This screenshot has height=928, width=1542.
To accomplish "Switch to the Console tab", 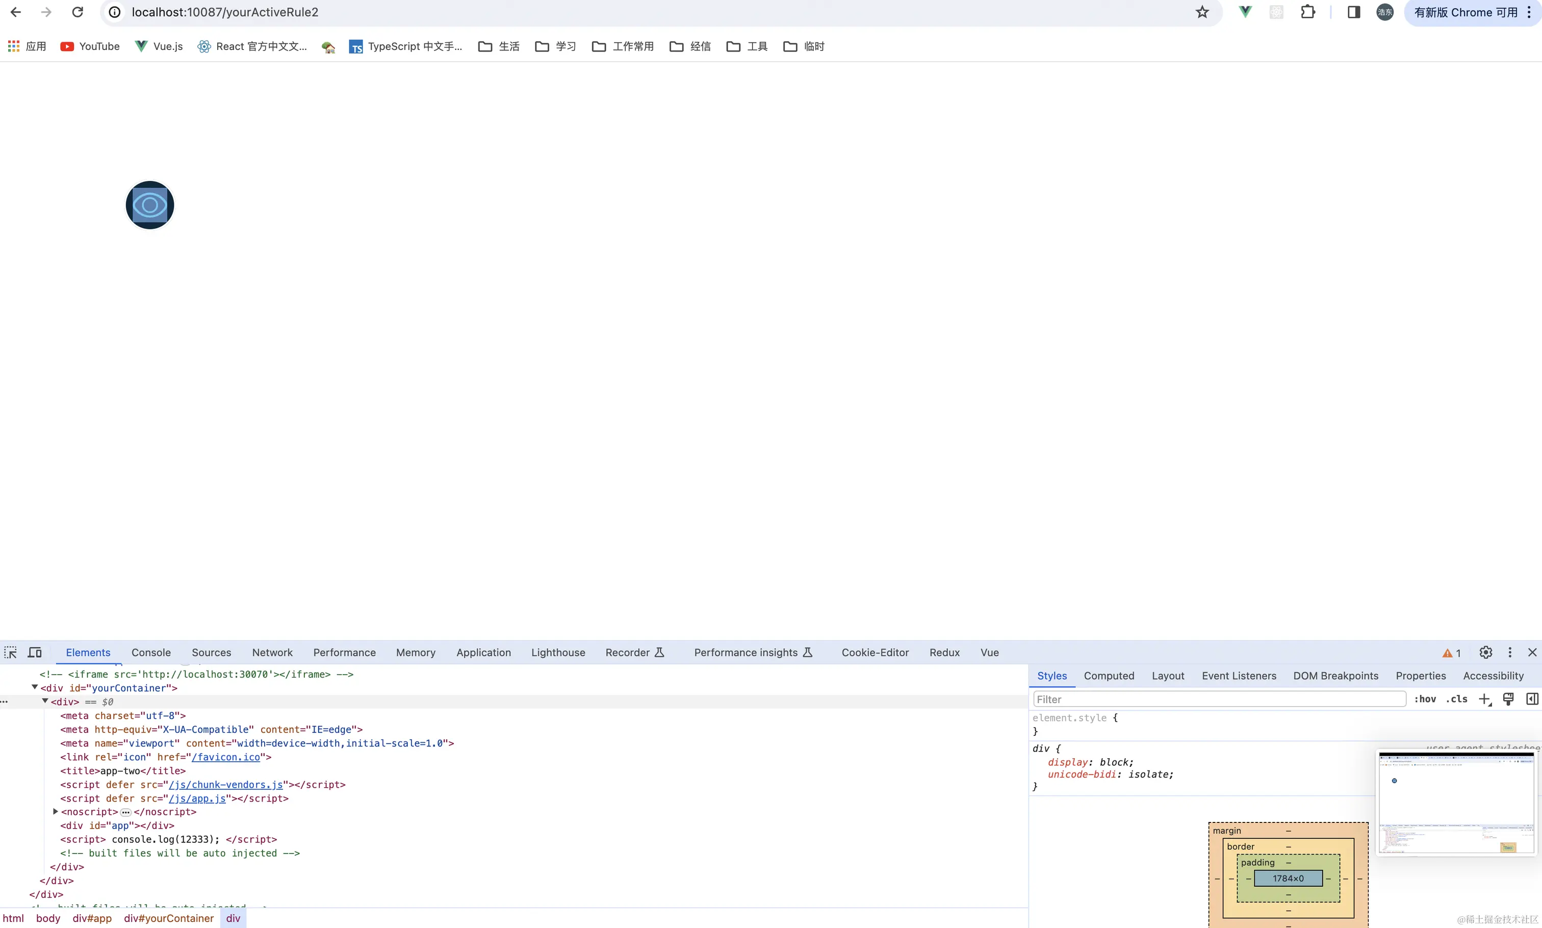I will (151, 653).
